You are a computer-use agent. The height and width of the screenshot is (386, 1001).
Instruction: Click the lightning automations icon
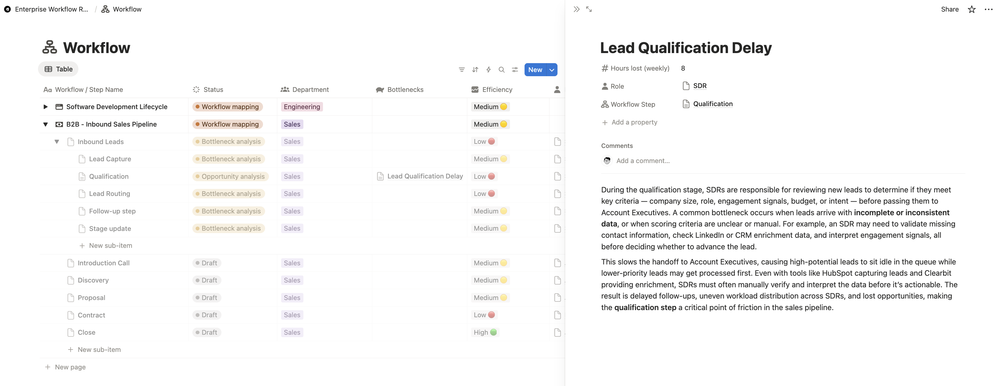(488, 69)
